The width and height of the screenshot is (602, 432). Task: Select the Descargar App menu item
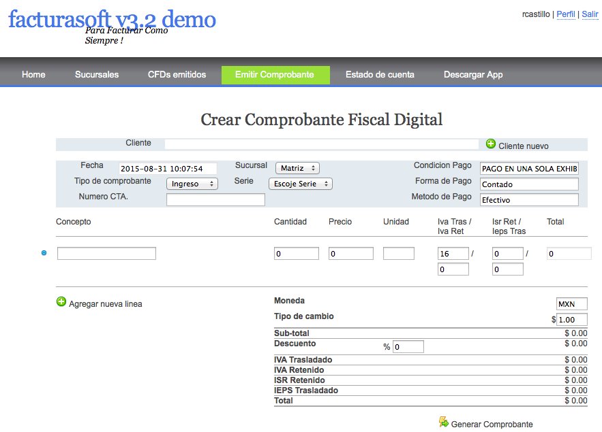tap(473, 75)
